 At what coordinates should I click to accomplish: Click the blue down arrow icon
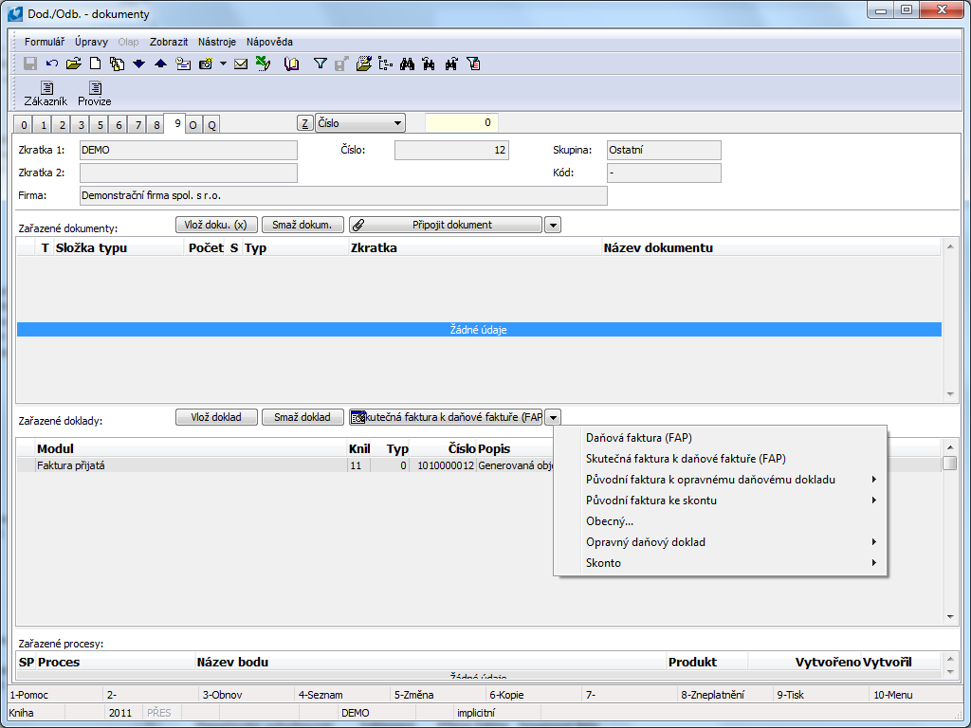pyautogui.click(x=138, y=64)
